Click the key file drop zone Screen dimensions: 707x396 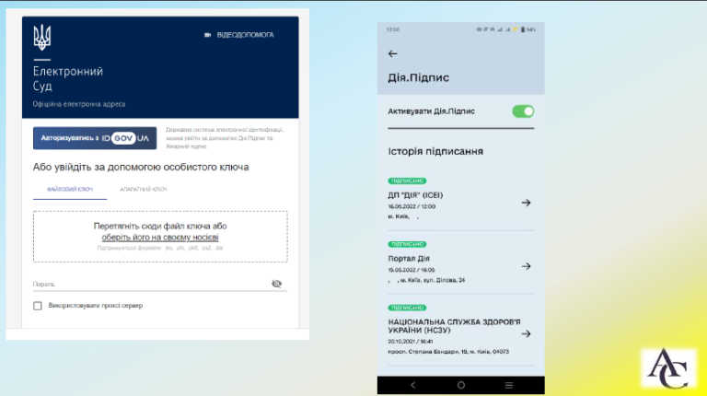click(x=160, y=237)
